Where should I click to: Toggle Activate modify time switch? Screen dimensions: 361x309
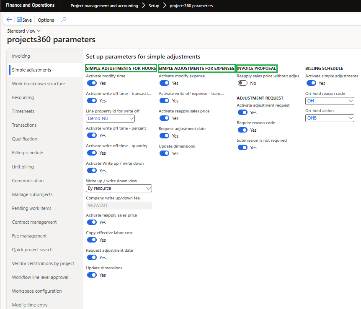[x=92, y=83]
